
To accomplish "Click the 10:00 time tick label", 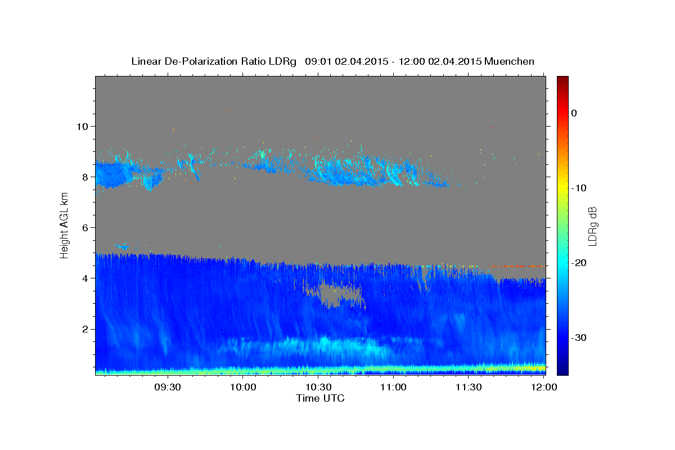I will 244,387.
